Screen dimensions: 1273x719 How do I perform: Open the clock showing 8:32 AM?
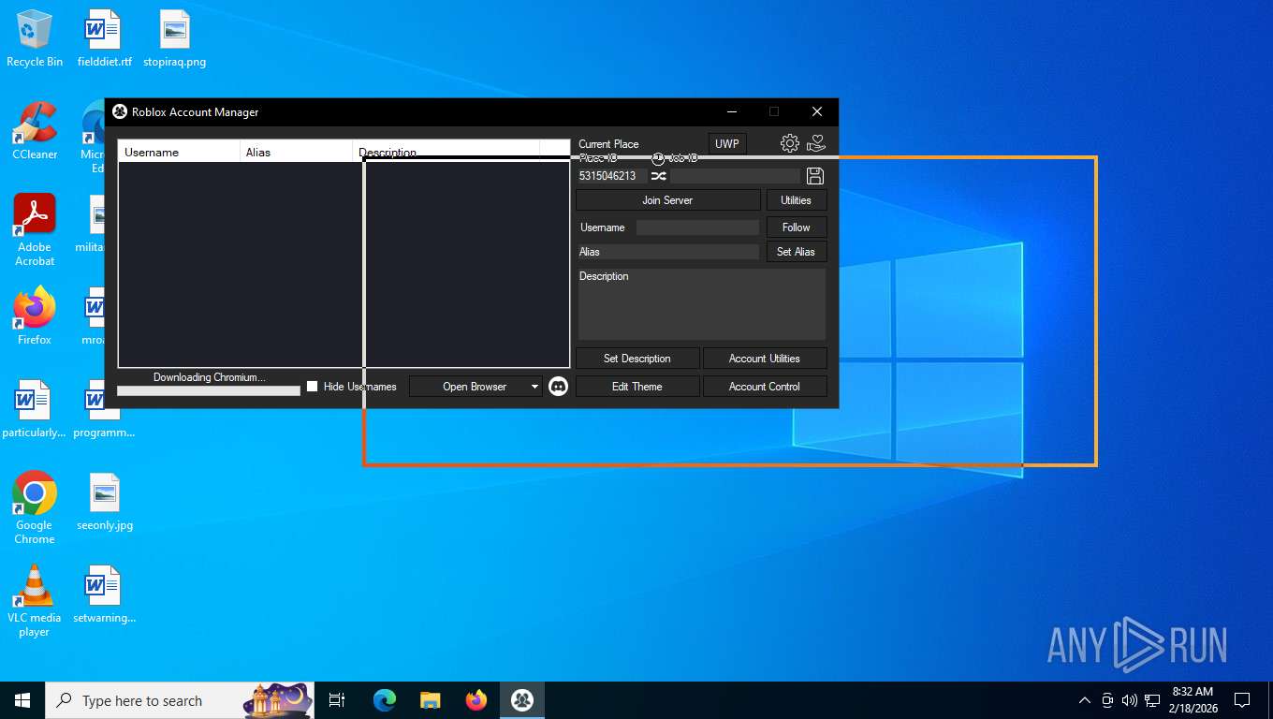[1192, 700]
